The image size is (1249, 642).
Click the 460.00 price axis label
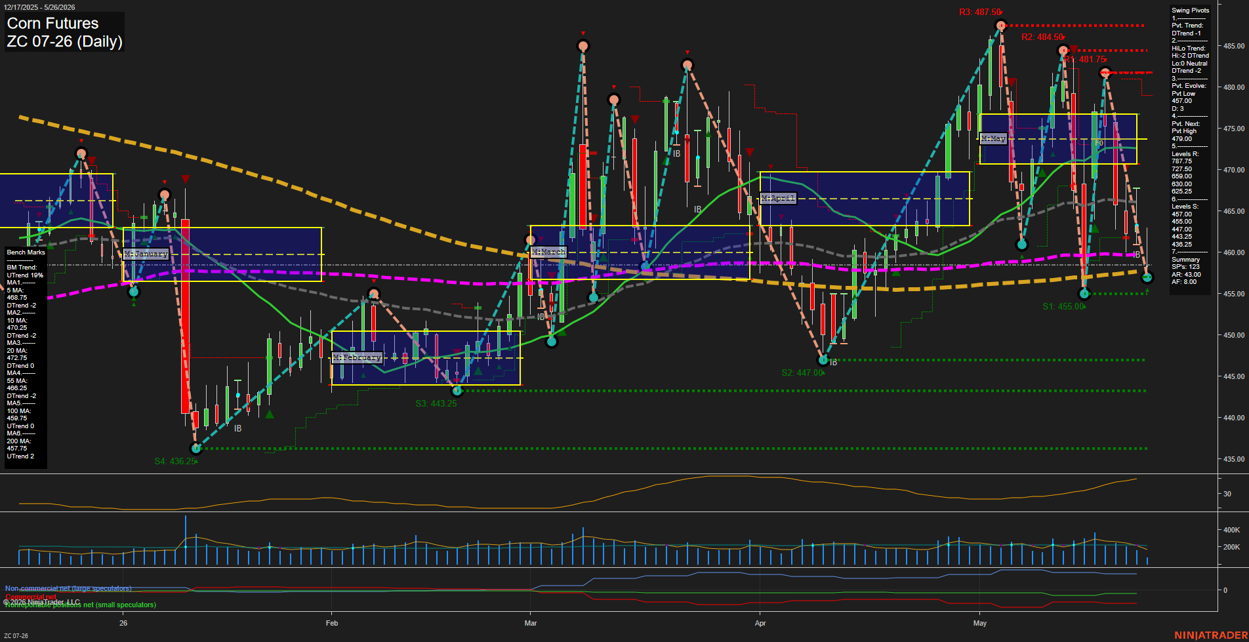click(1233, 252)
